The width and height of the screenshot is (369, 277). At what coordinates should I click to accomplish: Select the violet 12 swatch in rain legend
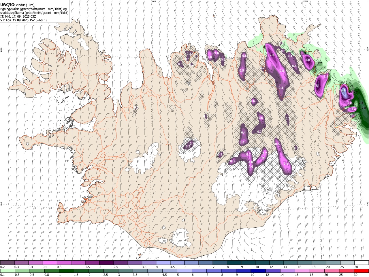coord(273,271)
